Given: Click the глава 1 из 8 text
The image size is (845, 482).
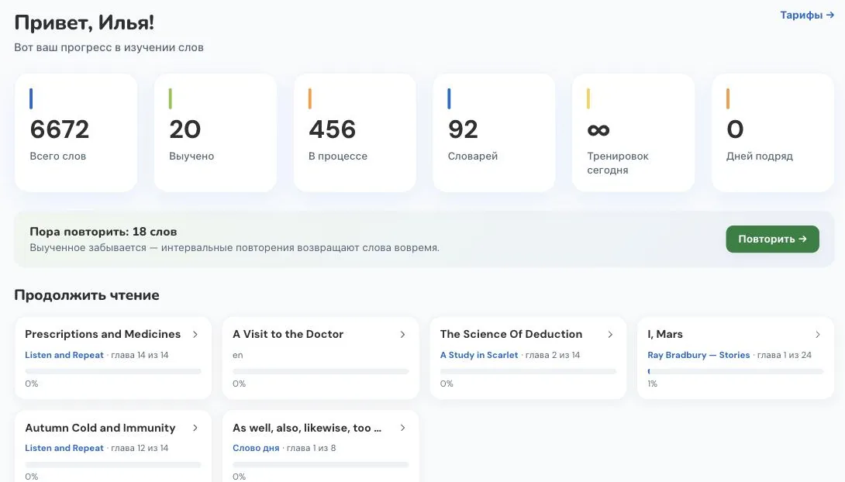Looking at the screenshot, I should pos(311,448).
